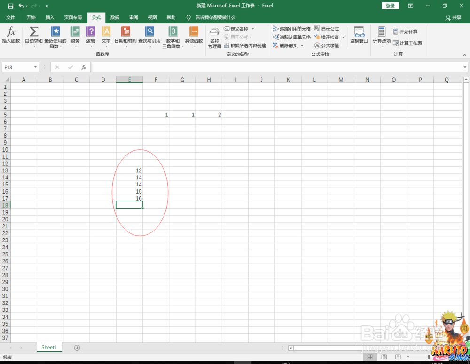Select column E header

(x=130, y=80)
